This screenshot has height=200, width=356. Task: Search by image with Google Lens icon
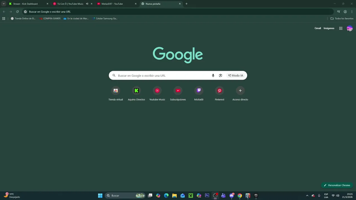[221, 76]
